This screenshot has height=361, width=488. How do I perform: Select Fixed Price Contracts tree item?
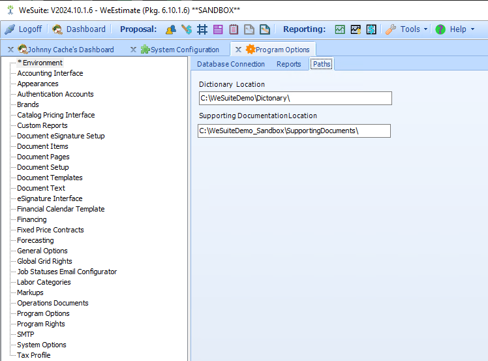pos(50,230)
